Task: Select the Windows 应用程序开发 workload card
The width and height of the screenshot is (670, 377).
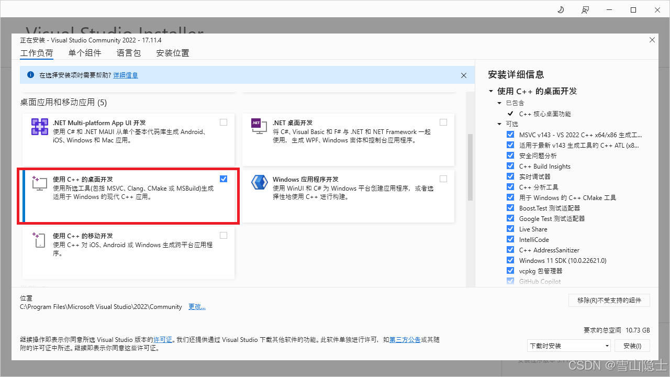Action: pos(348,196)
